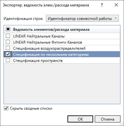
Task: Select the Спецификация пространств row
Action: [66, 61]
